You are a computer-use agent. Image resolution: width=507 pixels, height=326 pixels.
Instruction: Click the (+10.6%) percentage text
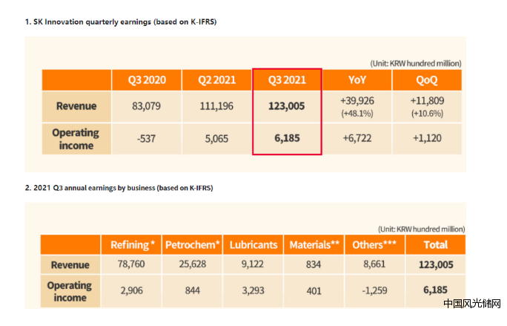pos(427,114)
